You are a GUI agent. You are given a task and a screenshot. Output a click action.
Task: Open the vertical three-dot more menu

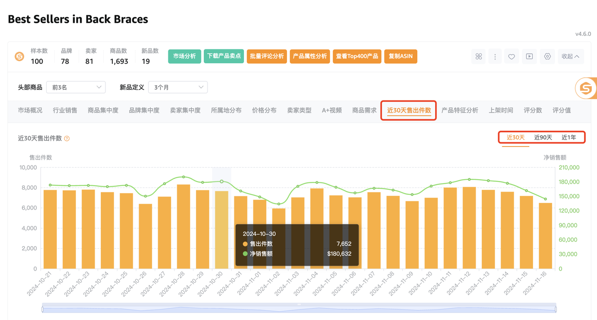click(x=495, y=56)
